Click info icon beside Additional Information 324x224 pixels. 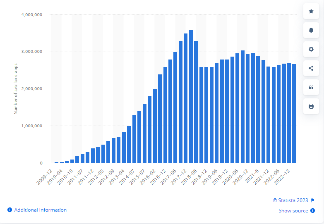pyautogui.click(x=10, y=210)
